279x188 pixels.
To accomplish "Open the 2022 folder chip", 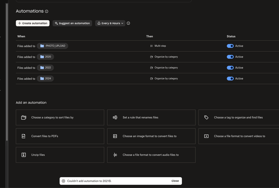I will point(45,68).
